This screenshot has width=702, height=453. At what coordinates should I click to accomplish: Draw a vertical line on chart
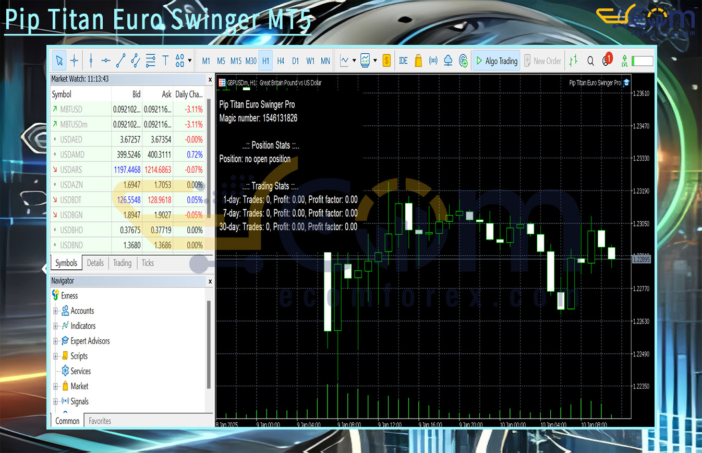(x=91, y=61)
